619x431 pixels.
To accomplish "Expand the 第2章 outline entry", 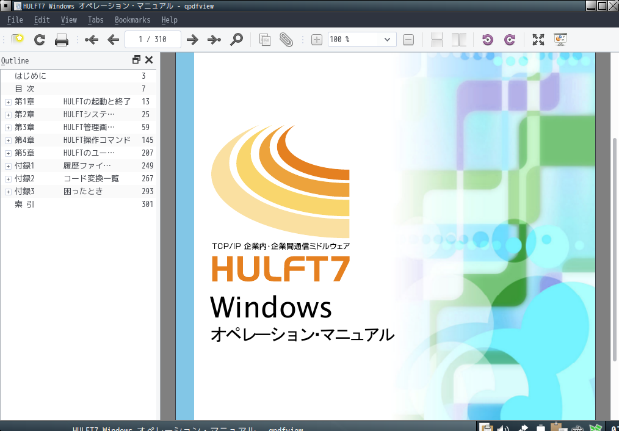I will tap(8, 115).
